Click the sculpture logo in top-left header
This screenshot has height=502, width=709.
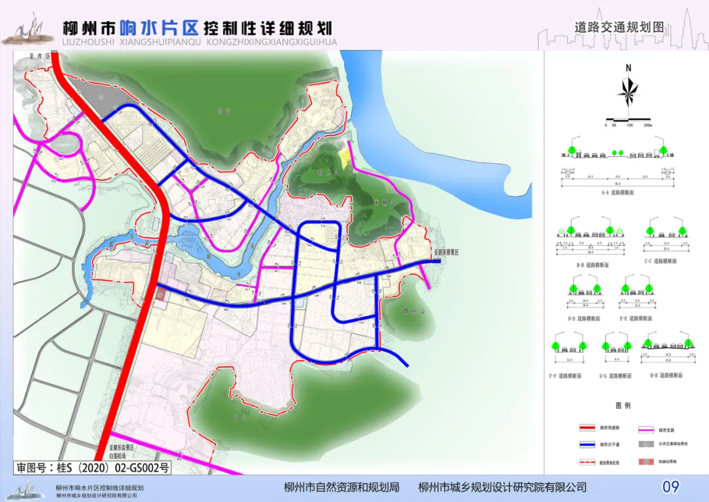pos(28,30)
